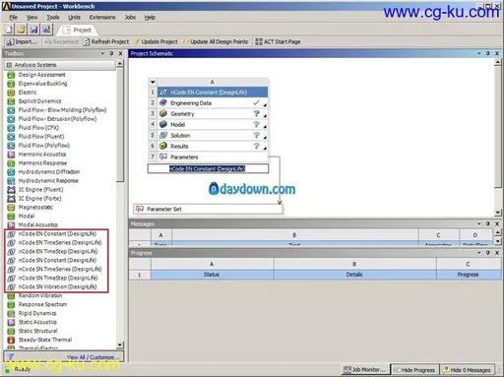Select the Design Assessment system icon

(11, 75)
